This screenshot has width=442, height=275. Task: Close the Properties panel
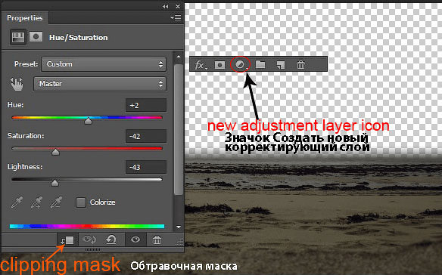pos(178,6)
